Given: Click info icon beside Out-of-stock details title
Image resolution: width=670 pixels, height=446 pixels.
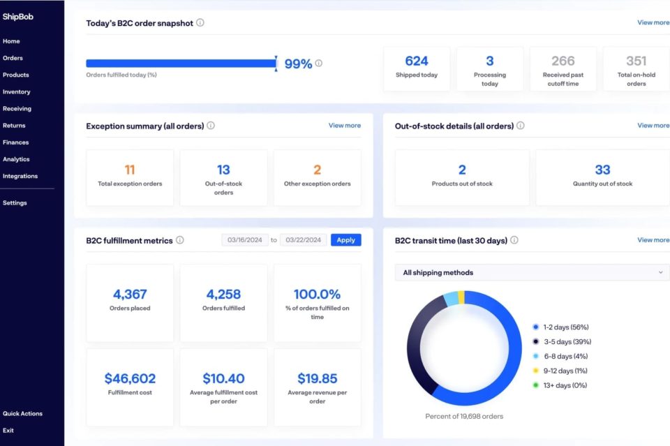Looking at the screenshot, I should [521, 126].
